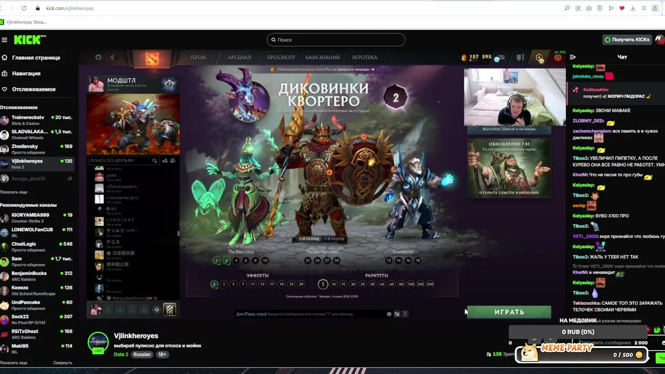The height and width of the screenshot is (374, 665).
Task: Click the ПОИСК ПО ДРУЗЬЯМ search field
Action: click(x=123, y=161)
